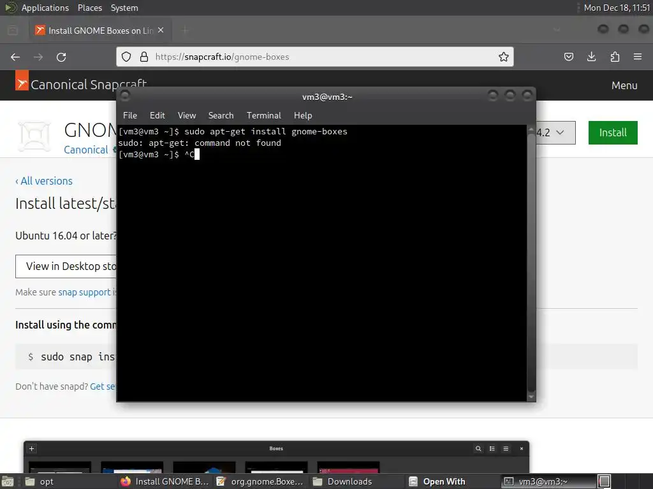Open Firefox hamburger application menu
This screenshot has height=489, width=653.
click(x=638, y=57)
